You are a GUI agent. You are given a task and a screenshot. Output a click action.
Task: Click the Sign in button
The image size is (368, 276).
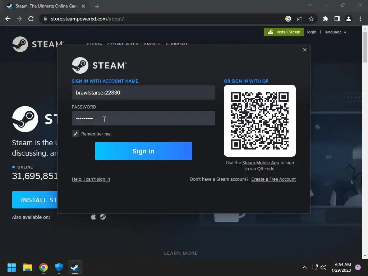[x=144, y=151]
